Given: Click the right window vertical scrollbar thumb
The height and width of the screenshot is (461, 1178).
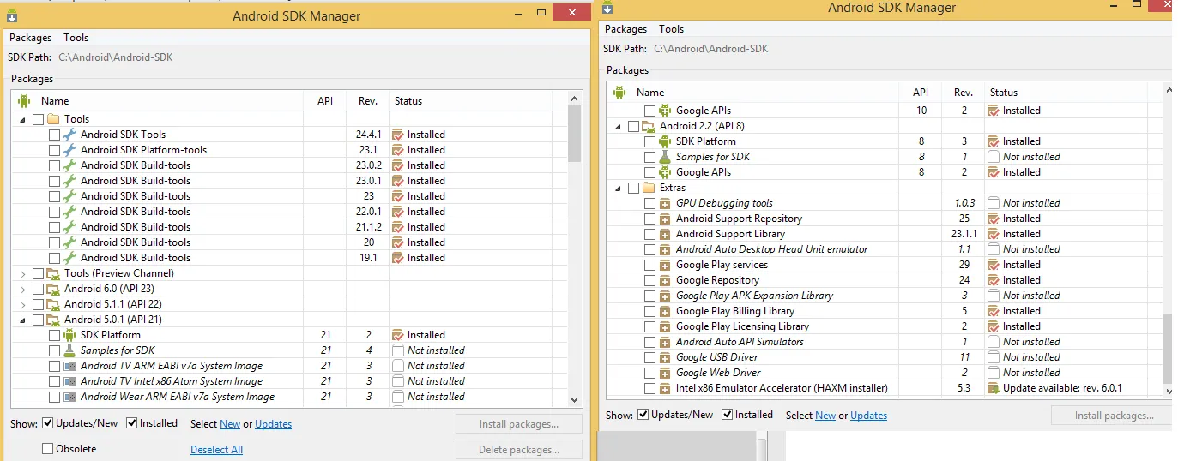Looking at the screenshot, I should (x=1167, y=349).
